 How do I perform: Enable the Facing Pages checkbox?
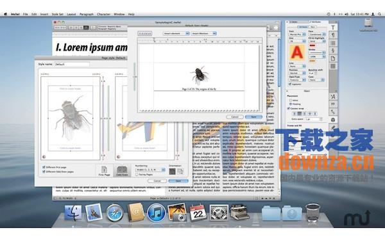(x=137, y=175)
